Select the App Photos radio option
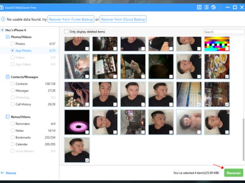The image size is (245, 183). [13, 50]
